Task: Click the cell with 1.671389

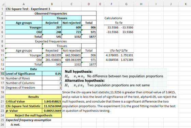Action: (126, 60)
